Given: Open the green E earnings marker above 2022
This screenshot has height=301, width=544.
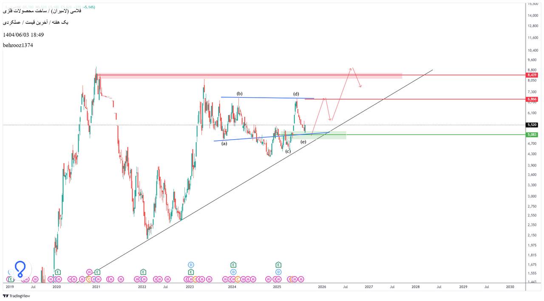Looking at the screenshot, I should [x=143, y=272].
